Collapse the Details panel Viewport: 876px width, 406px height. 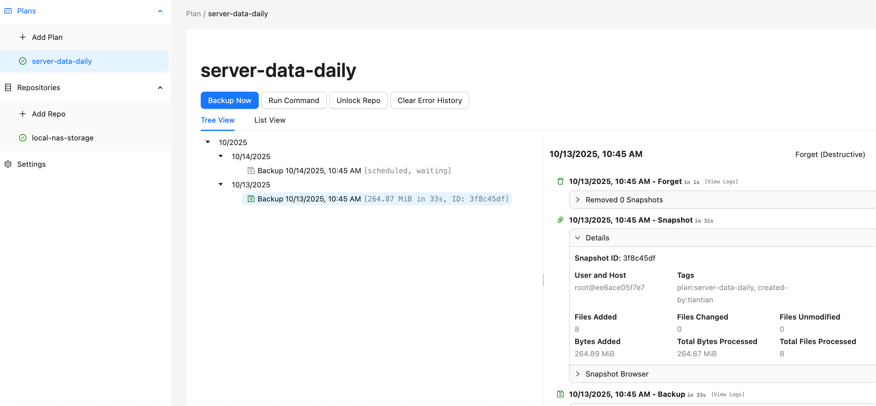coord(722,238)
